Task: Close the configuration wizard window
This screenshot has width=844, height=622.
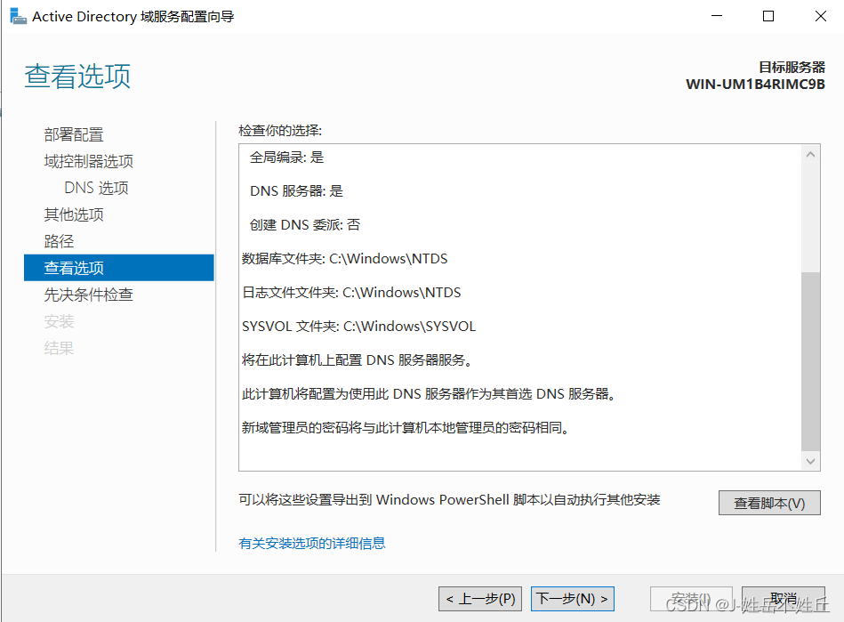Action: 820,16
